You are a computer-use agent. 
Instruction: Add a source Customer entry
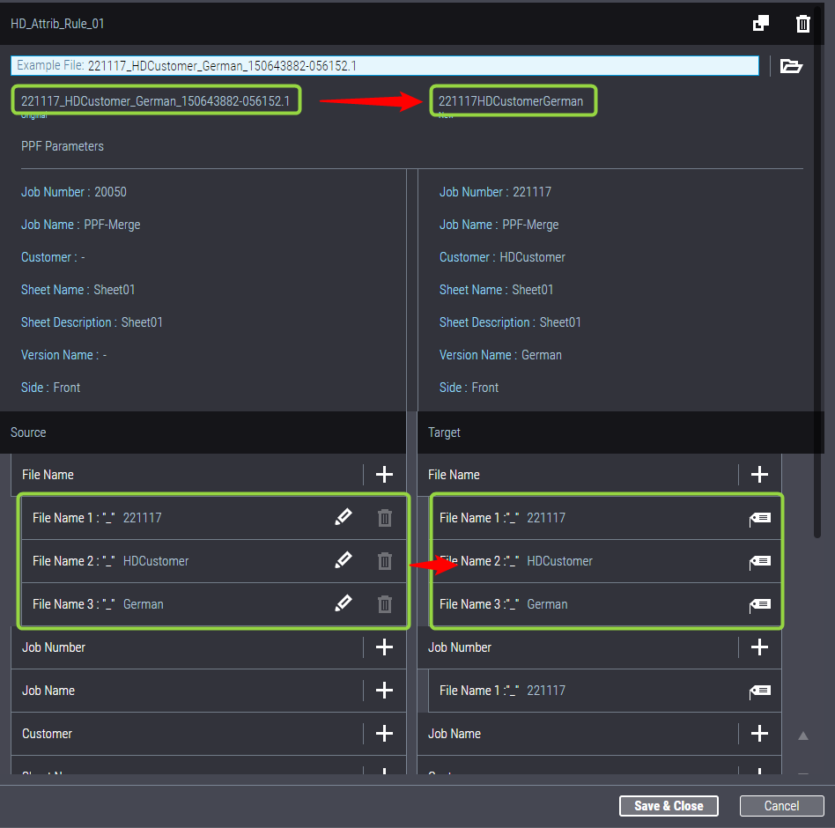click(x=384, y=734)
